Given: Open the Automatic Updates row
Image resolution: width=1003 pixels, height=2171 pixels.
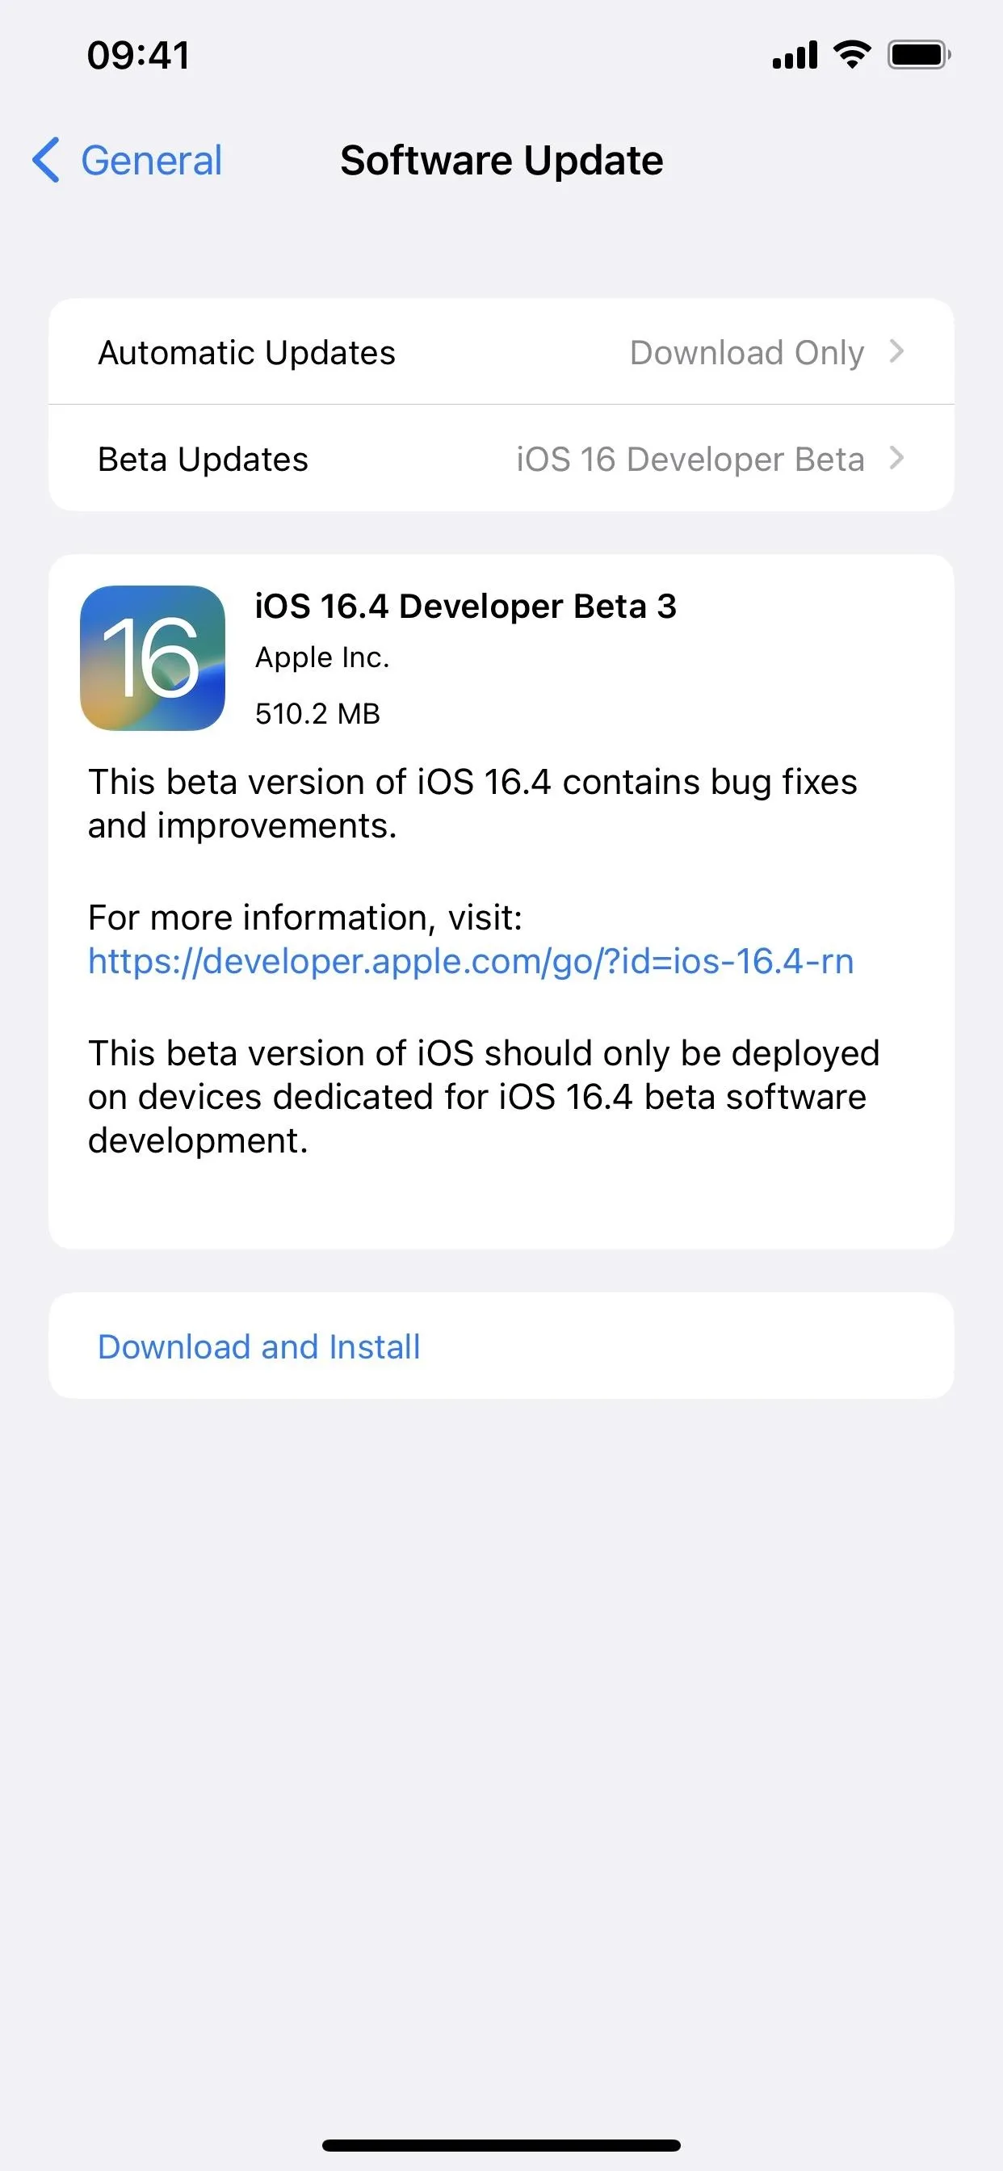Looking at the screenshot, I should 501,351.
